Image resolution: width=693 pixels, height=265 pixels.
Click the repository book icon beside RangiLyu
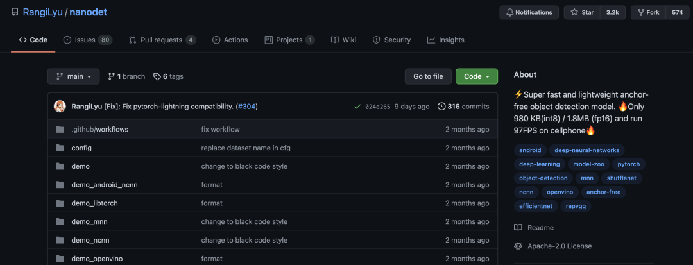tap(14, 12)
